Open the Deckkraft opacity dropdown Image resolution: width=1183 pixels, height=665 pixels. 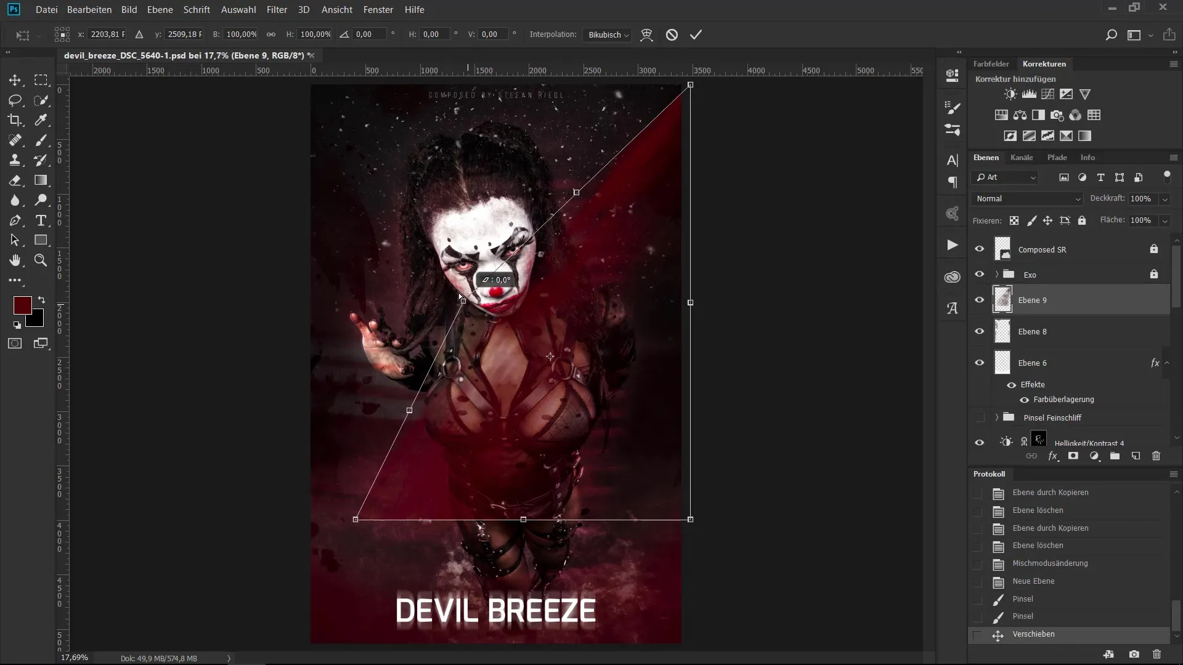1165,199
